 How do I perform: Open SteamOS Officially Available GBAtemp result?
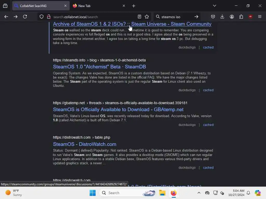[x=118, y=110]
